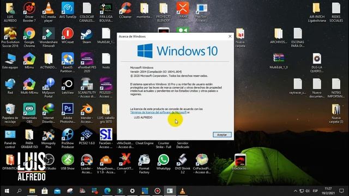Viewport: 349px width, 196px height.
Task: Launch VLC media player desktop shortcut
Action: click(49, 13)
